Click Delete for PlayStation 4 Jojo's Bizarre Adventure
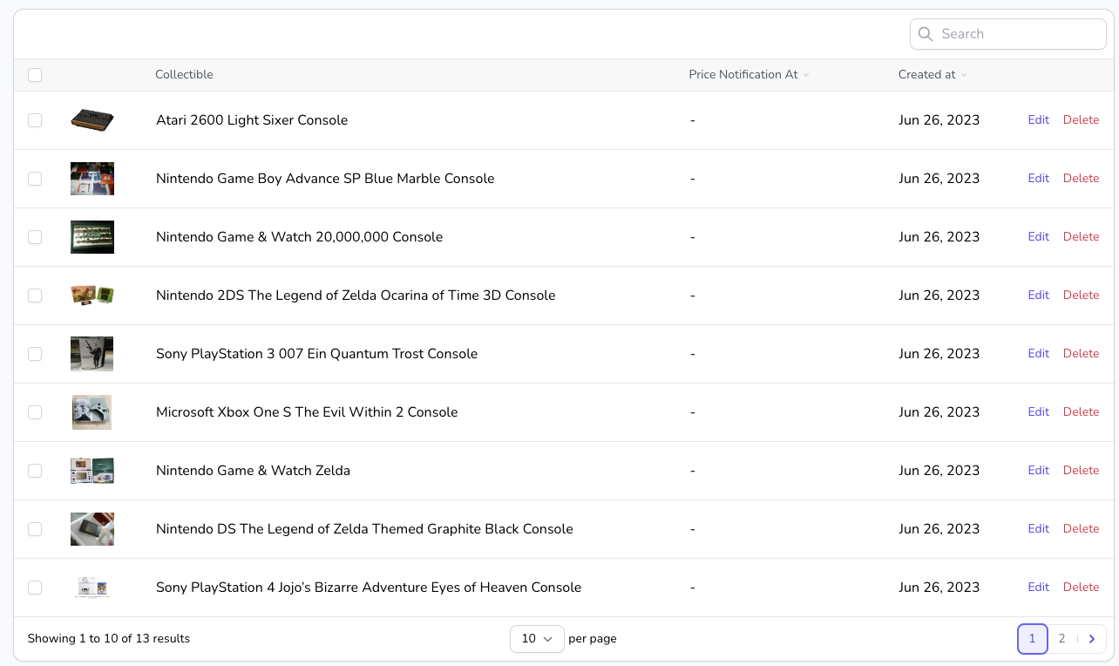Screen dimensions: 1119x666 (1082, 588)
